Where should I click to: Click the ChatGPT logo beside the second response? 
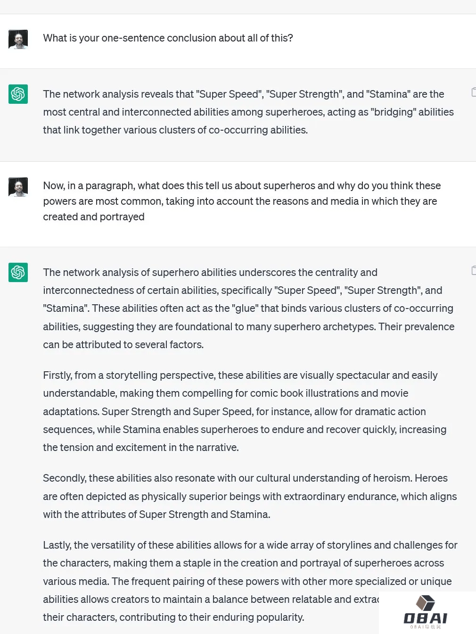tap(18, 272)
